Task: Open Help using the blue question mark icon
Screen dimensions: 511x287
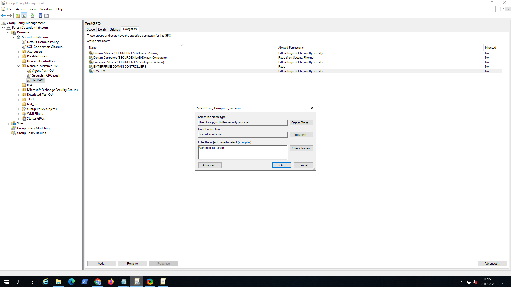Action: (40, 16)
